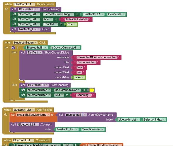Change the DeviceList property dropdown
Viewport: 173px width, 146px height.
tap(116, 14)
